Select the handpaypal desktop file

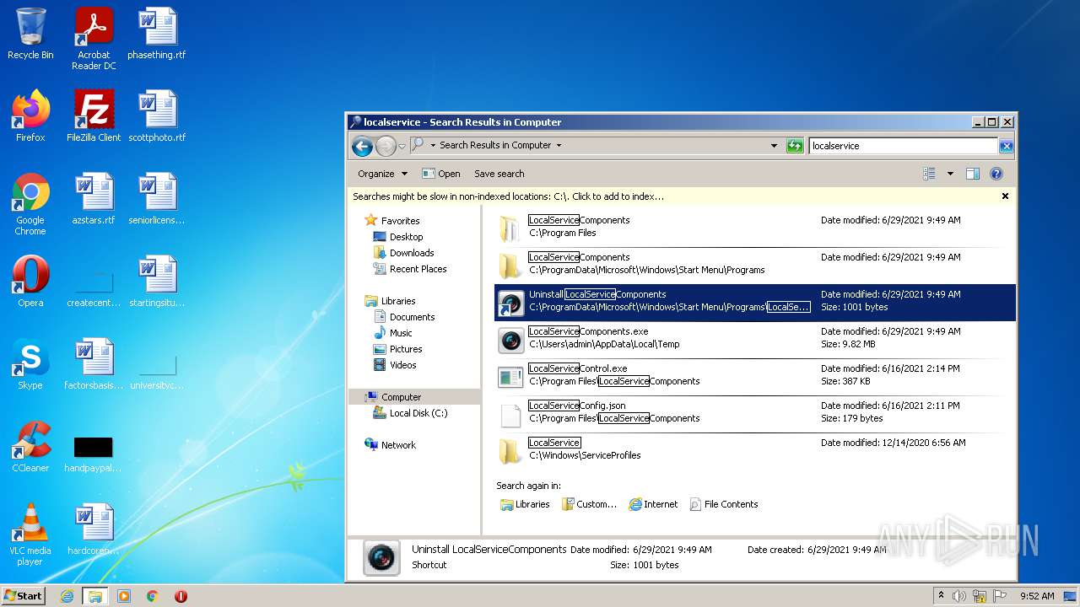point(94,454)
